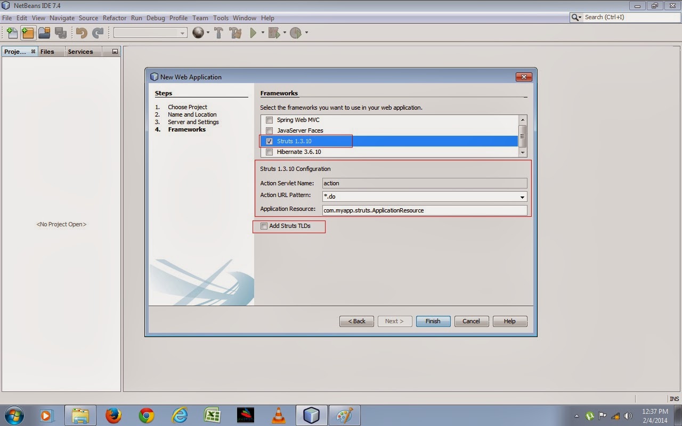682x426 pixels.
Task: Expand the Debug Project dropdown arrow
Action: tap(285, 33)
